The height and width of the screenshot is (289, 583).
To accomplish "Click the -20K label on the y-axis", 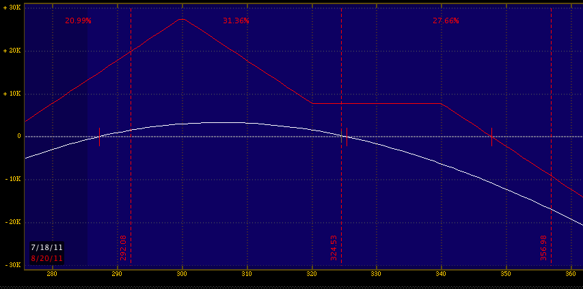I will 10,222.
